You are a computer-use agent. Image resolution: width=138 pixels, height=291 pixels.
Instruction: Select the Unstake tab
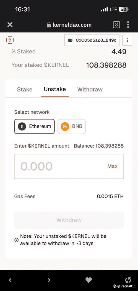55,89
